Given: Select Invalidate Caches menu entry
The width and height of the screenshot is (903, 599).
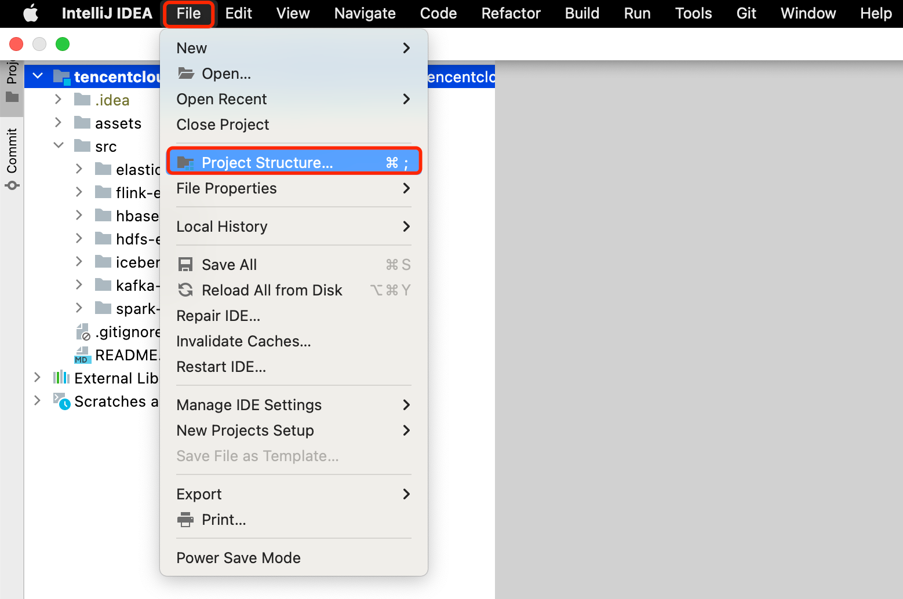Looking at the screenshot, I should [243, 341].
